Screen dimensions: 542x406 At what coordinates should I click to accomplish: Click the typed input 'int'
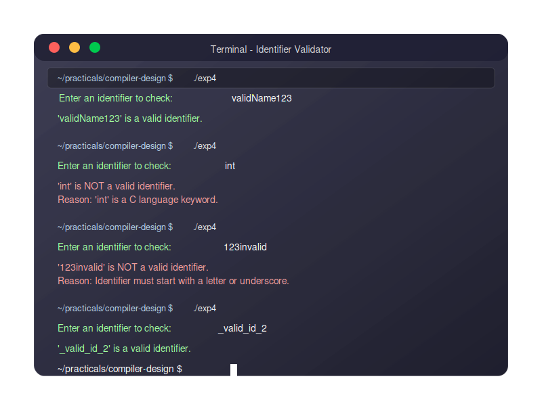click(230, 166)
